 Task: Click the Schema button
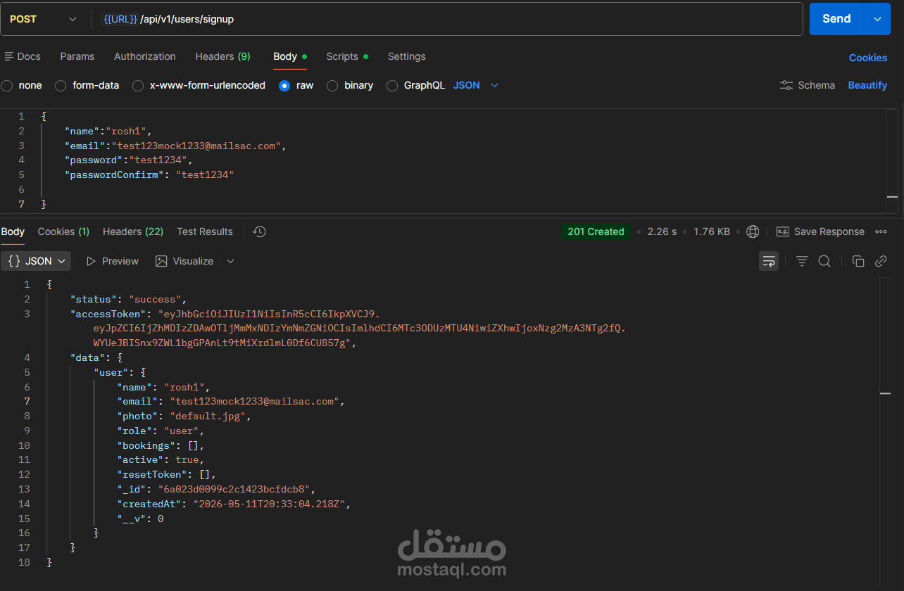click(808, 85)
